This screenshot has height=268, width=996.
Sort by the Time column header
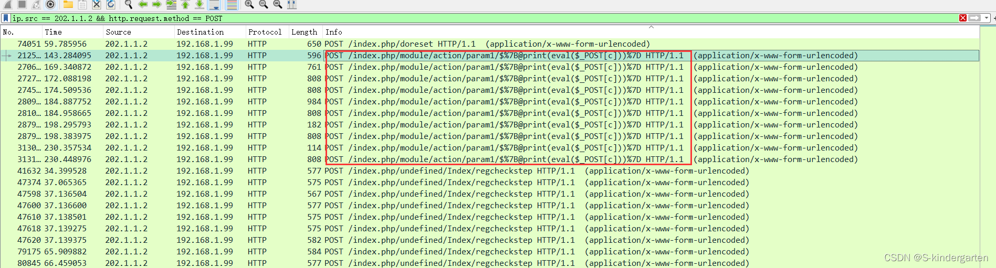click(x=72, y=32)
